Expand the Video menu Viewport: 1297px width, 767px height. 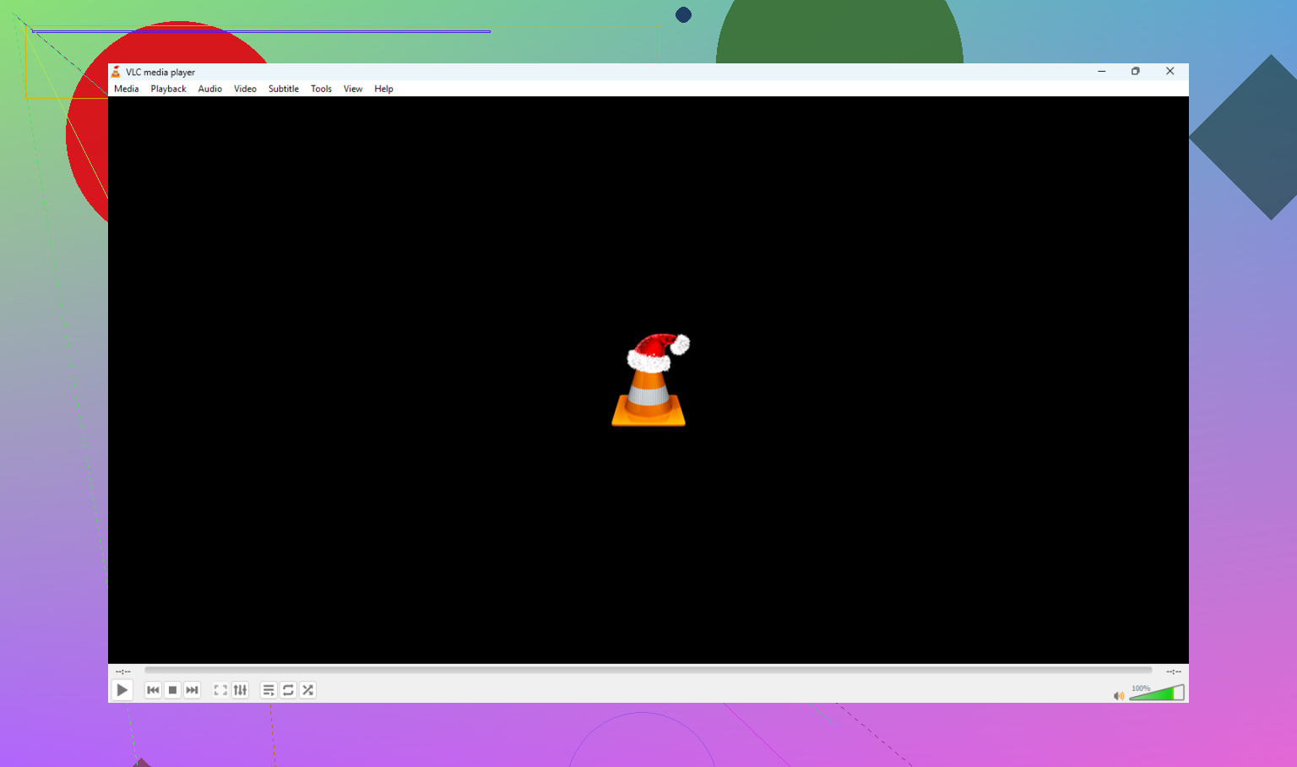tap(245, 89)
